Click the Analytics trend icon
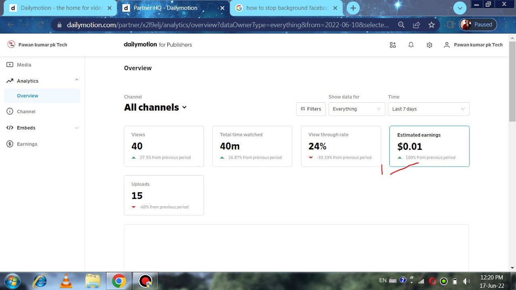 tap(10, 81)
